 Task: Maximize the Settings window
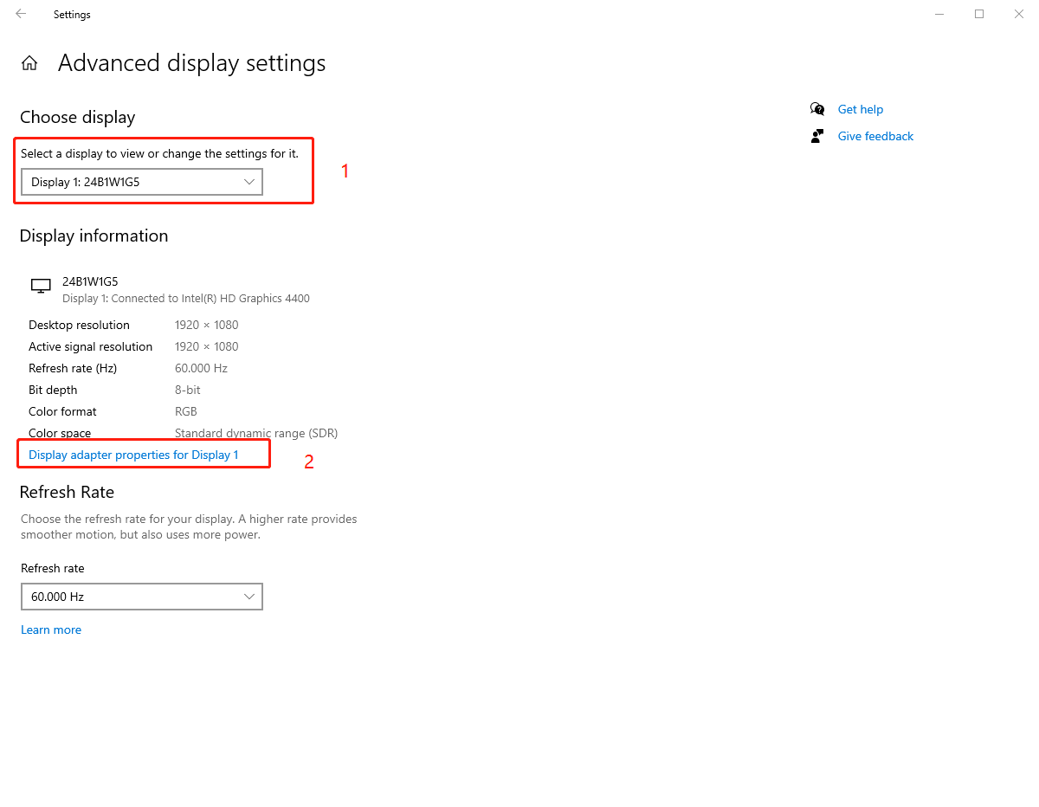[x=979, y=14]
